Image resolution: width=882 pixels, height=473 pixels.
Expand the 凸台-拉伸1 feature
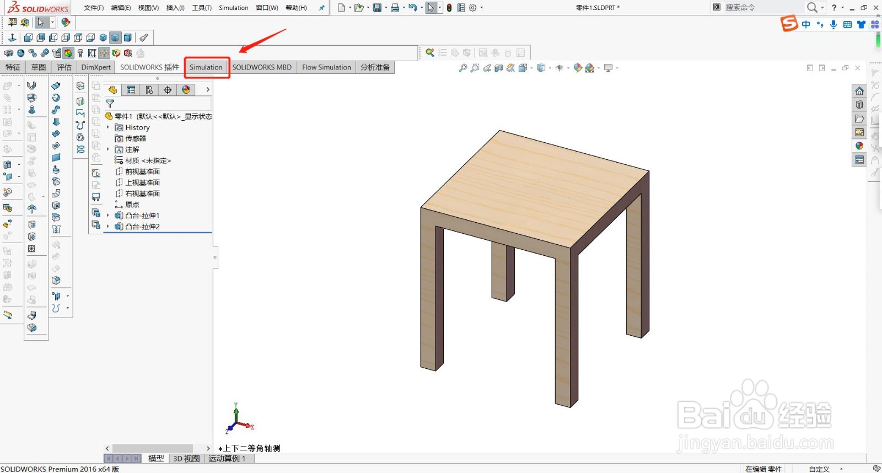108,216
